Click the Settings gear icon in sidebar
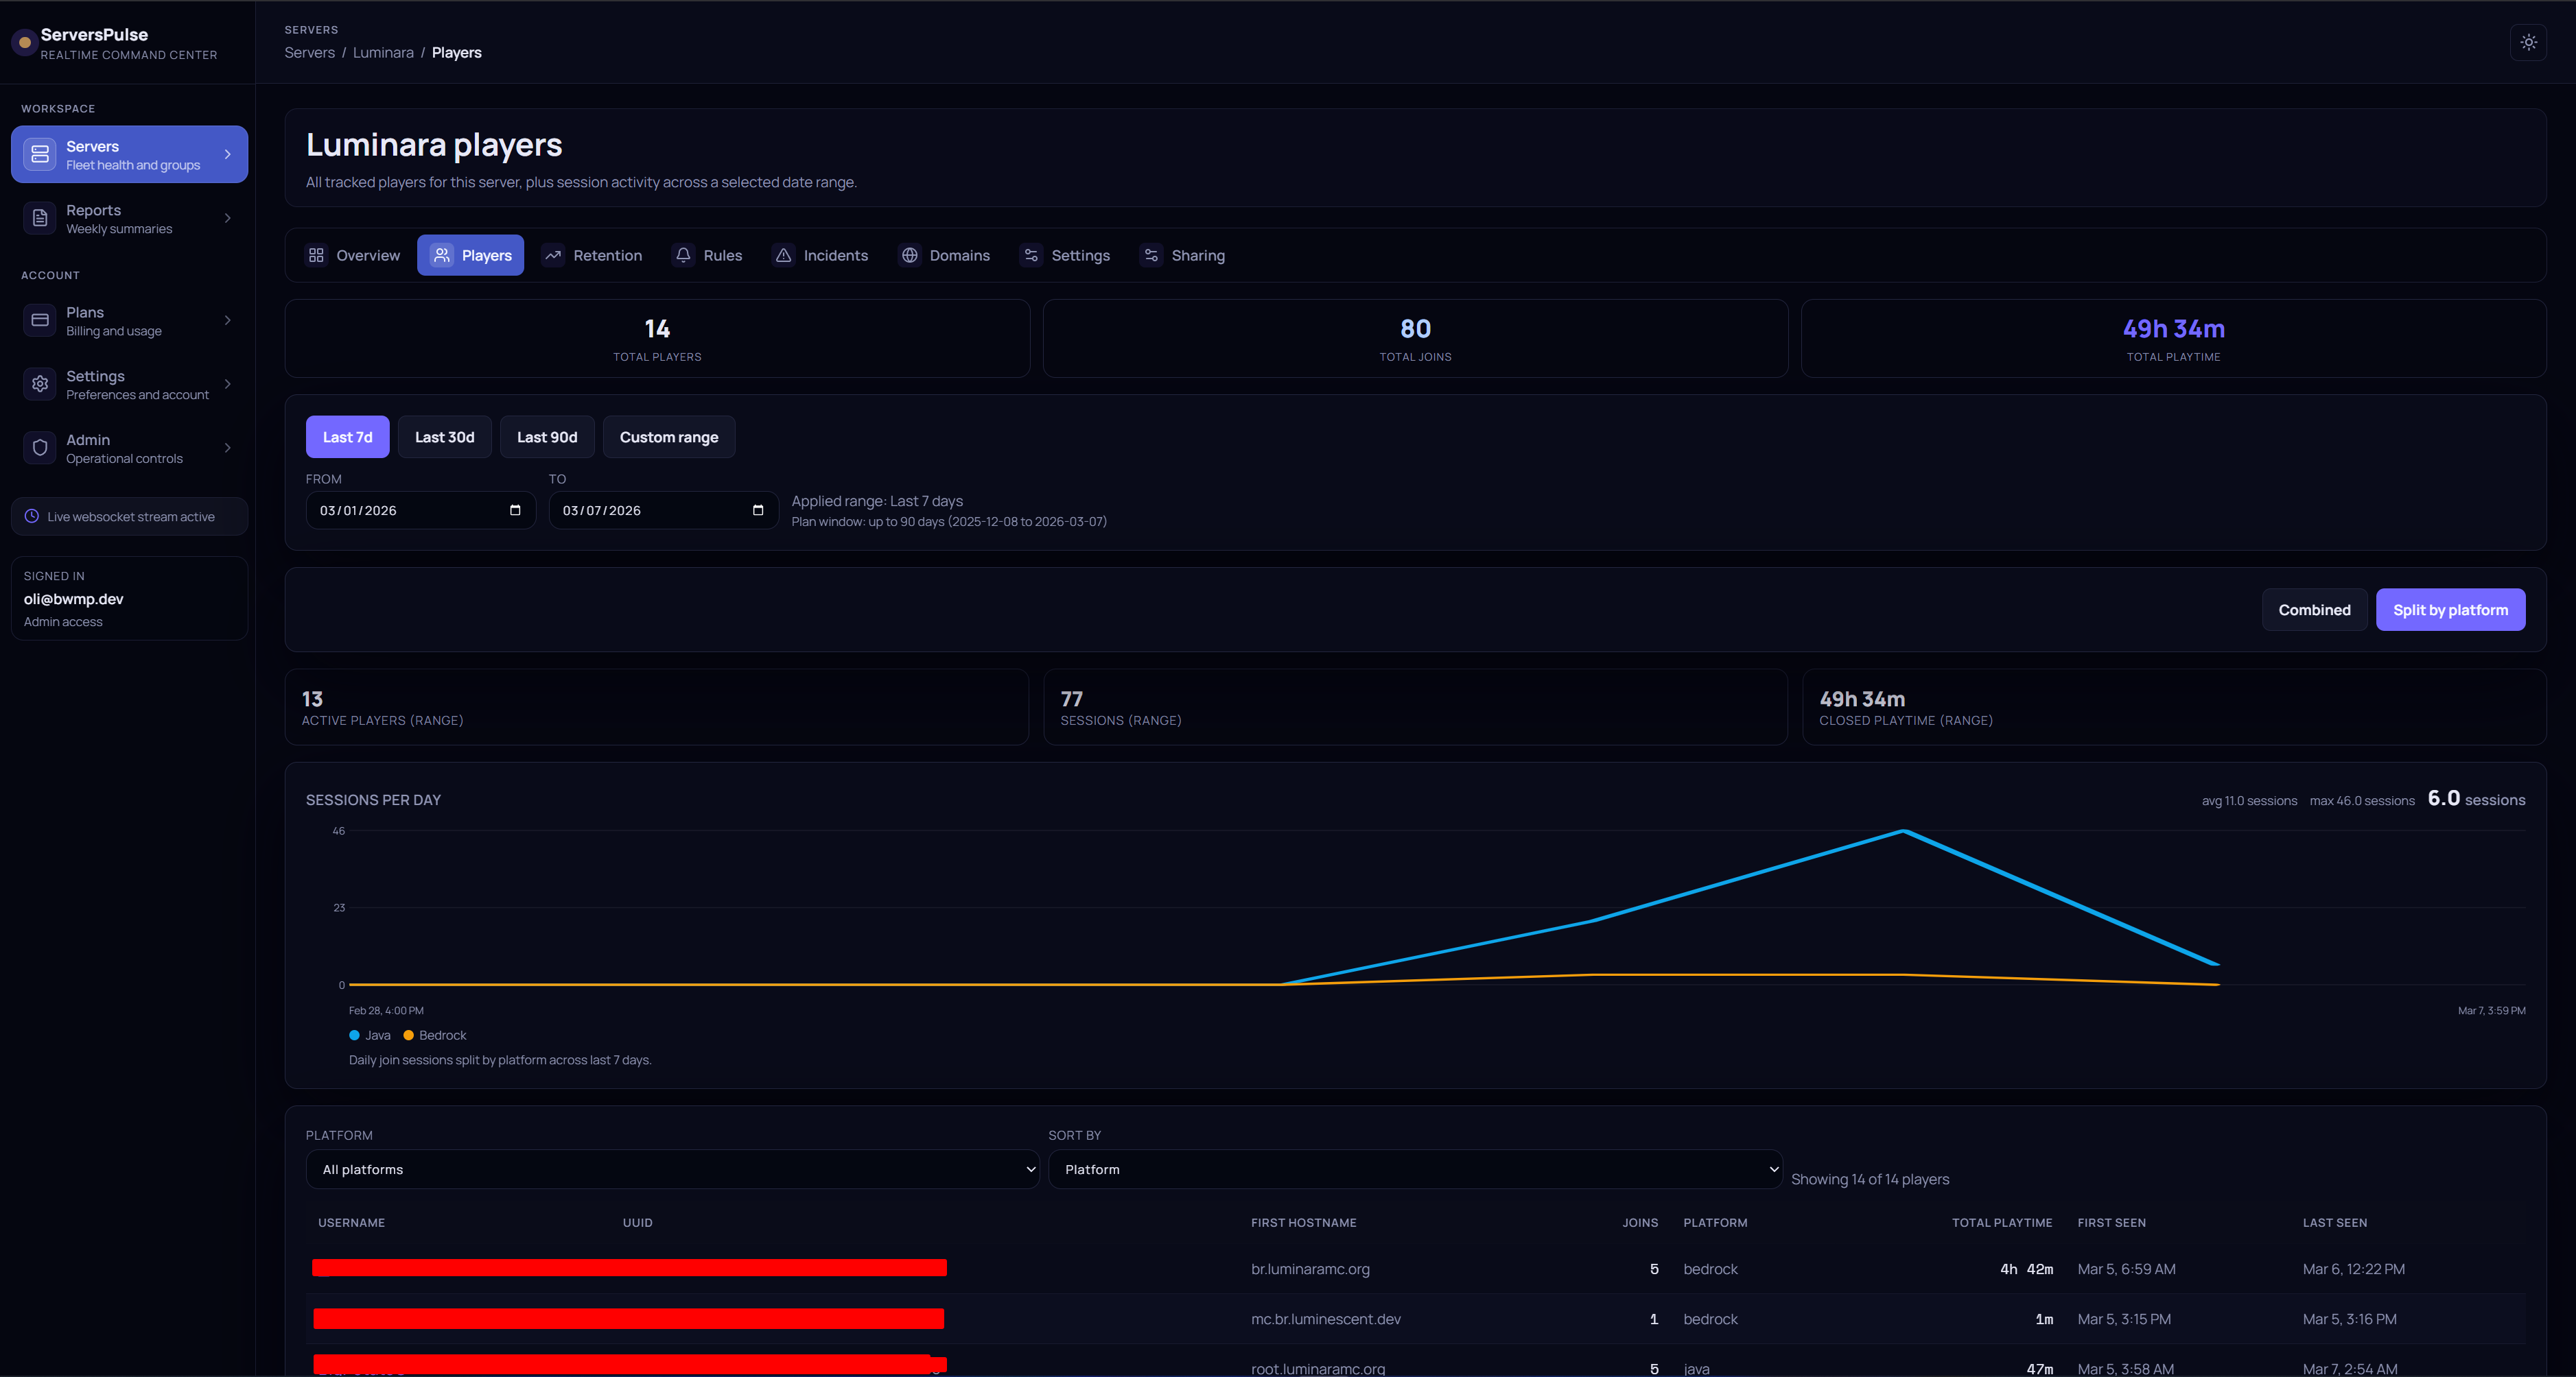The height and width of the screenshot is (1377, 2576). (x=40, y=384)
